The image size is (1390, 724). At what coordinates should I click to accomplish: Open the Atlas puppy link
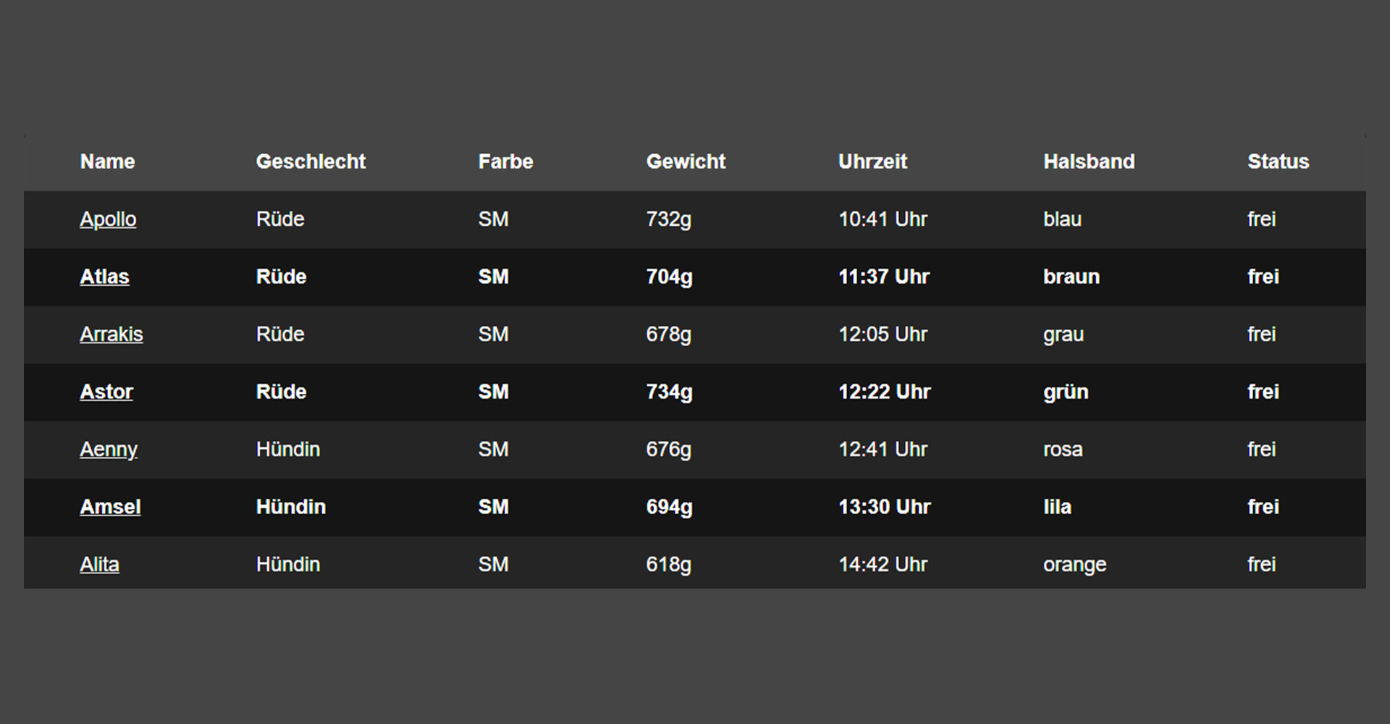pyautogui.click(x=104, y=277)
